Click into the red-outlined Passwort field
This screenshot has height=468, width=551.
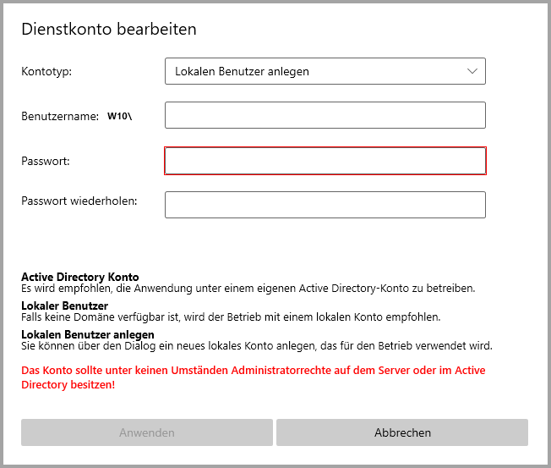(325, 161)
